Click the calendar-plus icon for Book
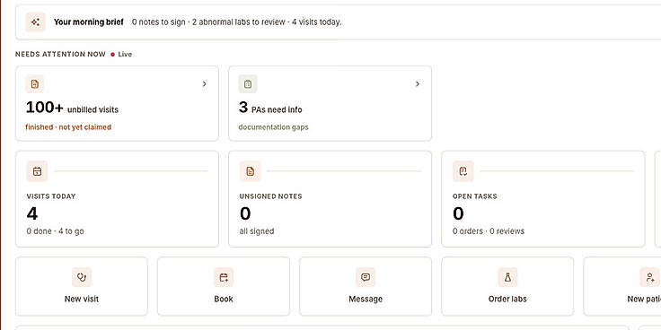This screenshot has height=330, width=661. [x=224, y=277]
